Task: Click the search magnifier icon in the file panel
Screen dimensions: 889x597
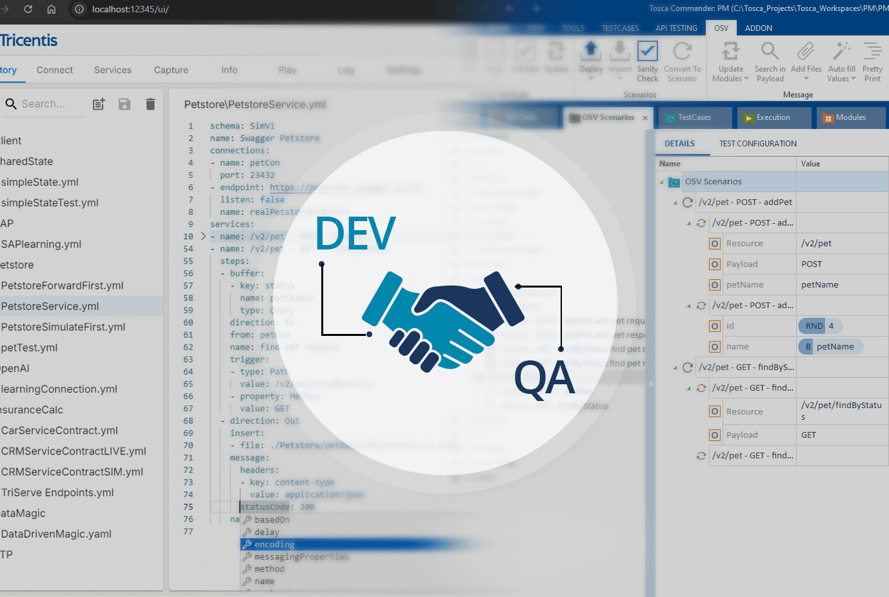Action: click(x=11, y=104)
